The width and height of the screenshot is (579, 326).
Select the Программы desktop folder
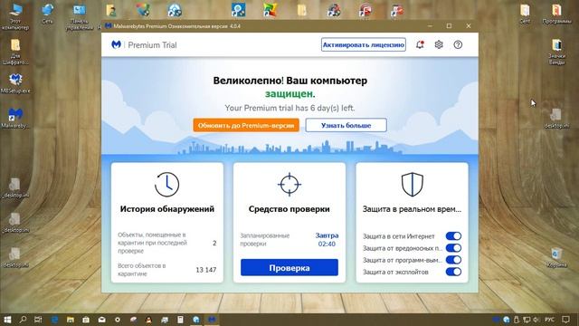pyautogui.click(x=556, y=14)
